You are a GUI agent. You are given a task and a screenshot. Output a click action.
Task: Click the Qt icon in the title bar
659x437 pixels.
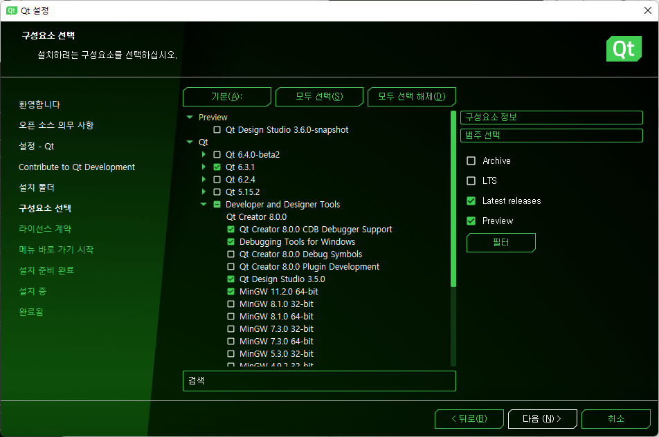[x=11, y=10]
